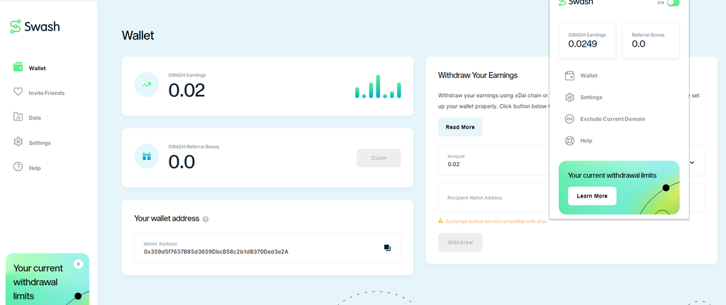Viewport: 726px width, 305px height.
Task: Copy the wallet address with copy icon
Action: [x=388, y=248]
